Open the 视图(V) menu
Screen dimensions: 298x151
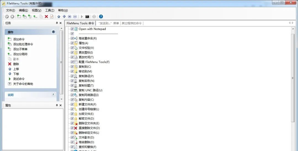[x=36, y=10]
